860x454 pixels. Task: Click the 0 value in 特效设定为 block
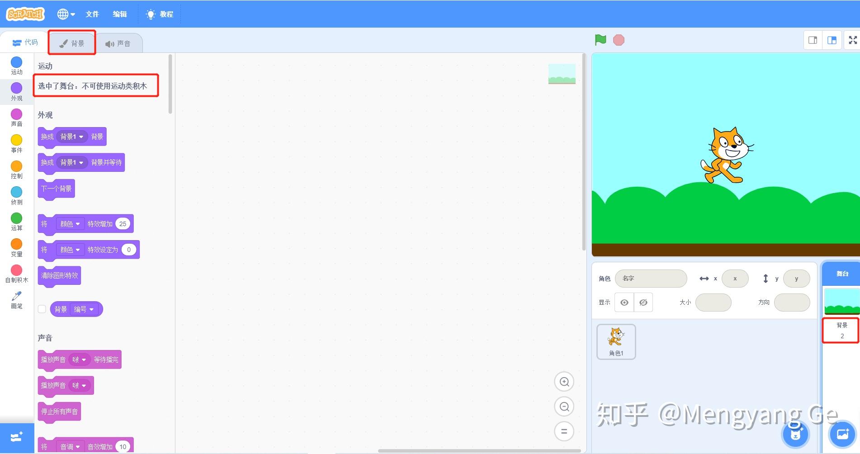[129, 250]
